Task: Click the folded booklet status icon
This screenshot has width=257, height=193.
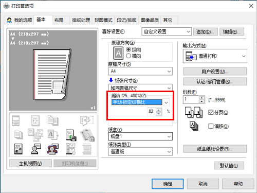Action: coord(87,120)
